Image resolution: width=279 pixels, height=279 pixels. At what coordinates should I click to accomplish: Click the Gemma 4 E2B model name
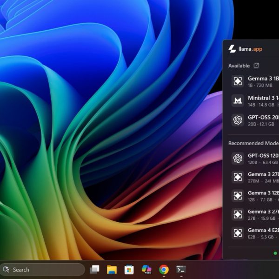click(263, 230)
